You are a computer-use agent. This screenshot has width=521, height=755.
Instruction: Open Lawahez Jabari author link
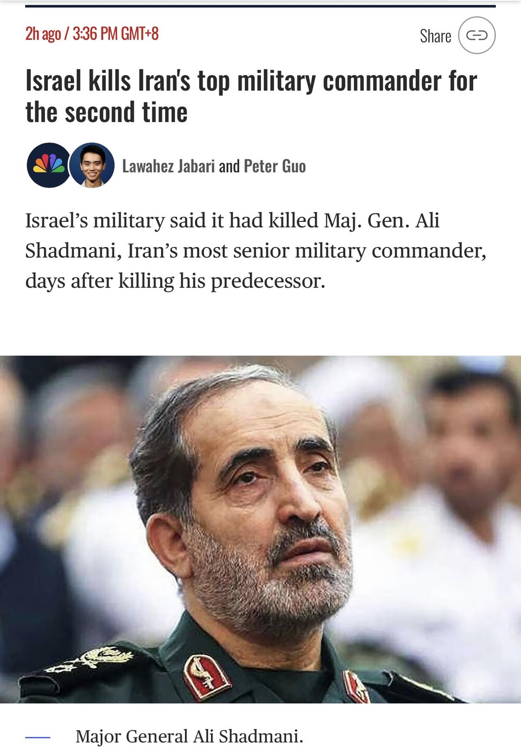tap(168, 166)
